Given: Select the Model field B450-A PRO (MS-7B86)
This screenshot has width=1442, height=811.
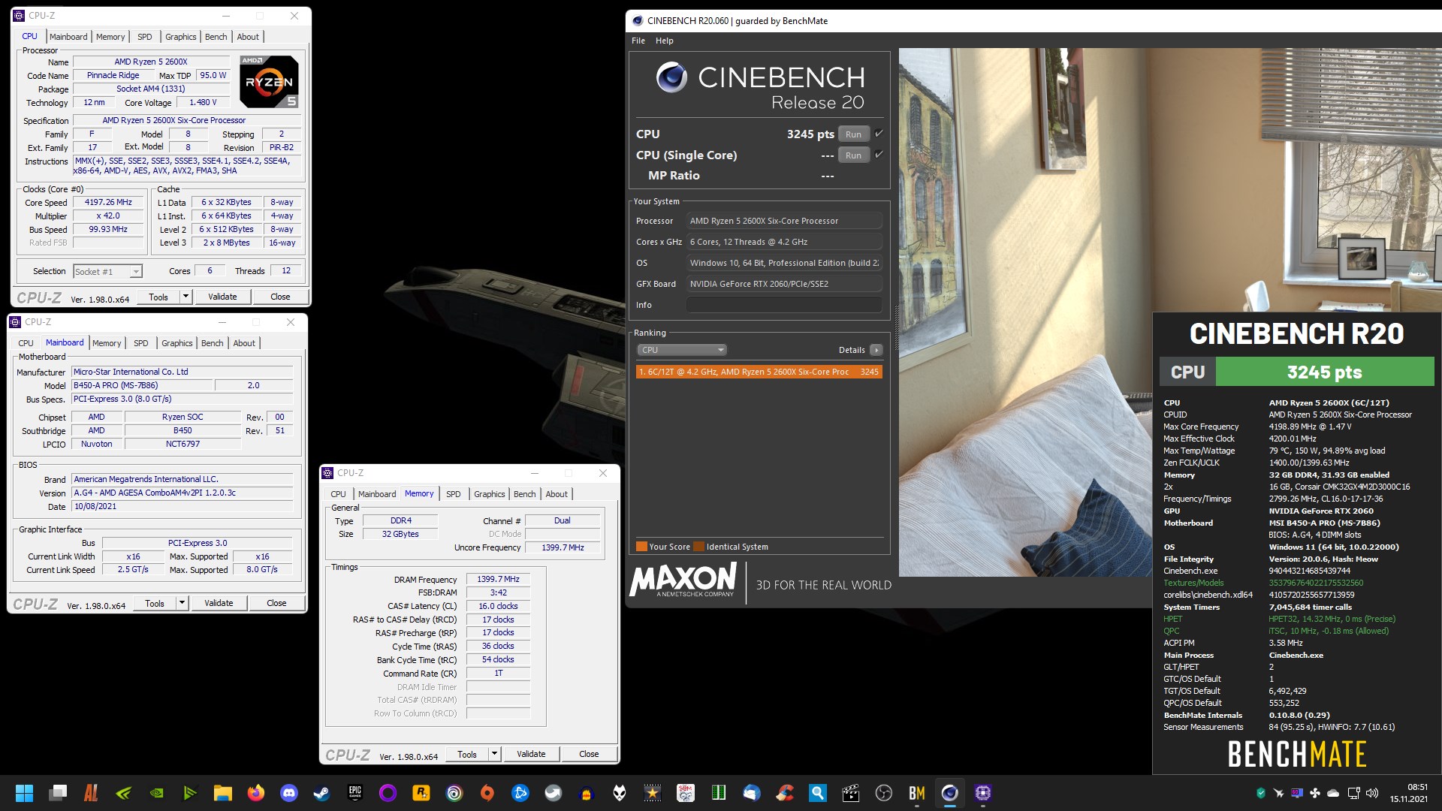Looking at the screenshot, I should click(140, 385).
